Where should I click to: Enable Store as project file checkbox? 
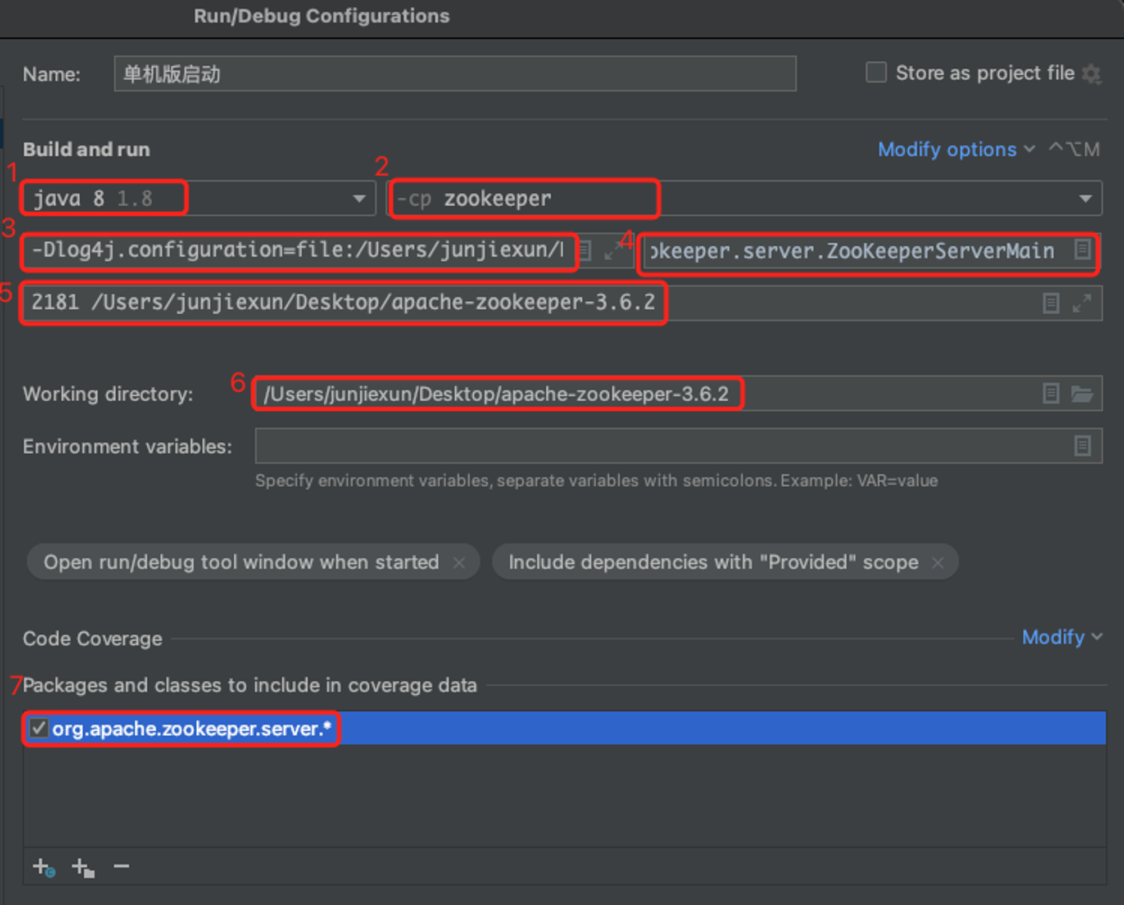click(876, 73)
